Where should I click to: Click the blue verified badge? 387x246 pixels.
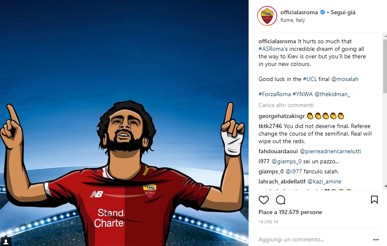point(322,12)
